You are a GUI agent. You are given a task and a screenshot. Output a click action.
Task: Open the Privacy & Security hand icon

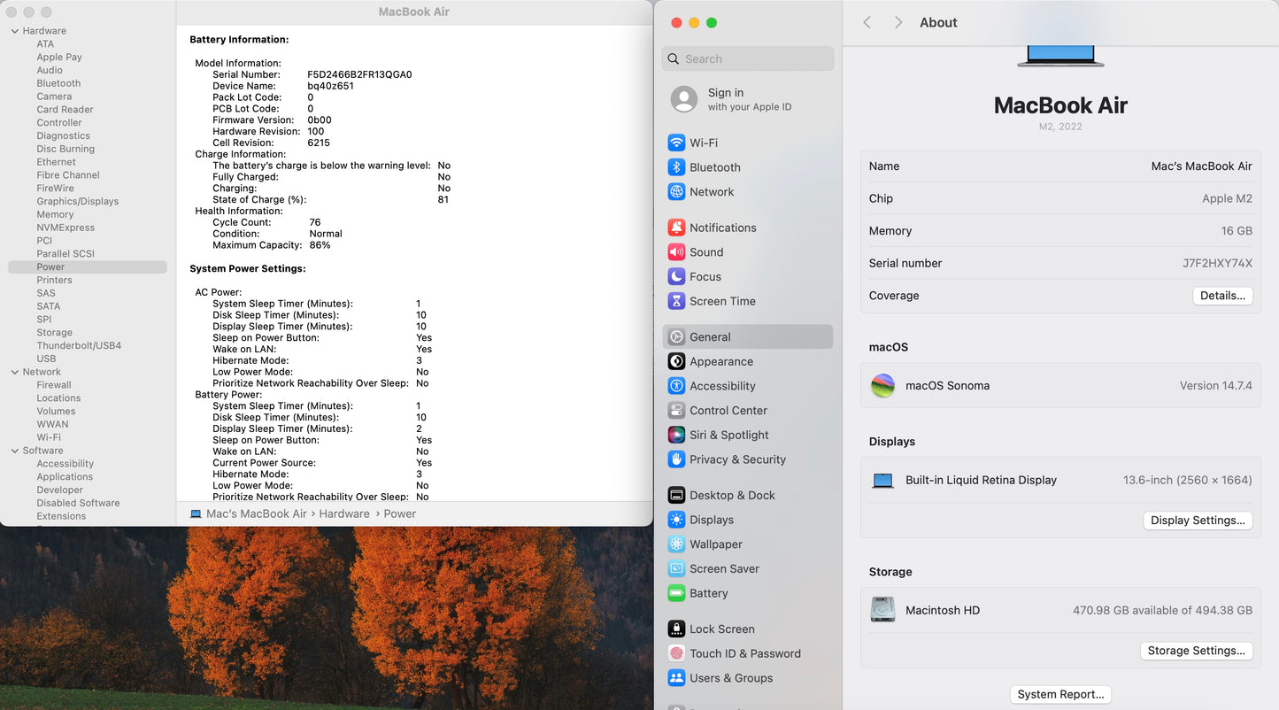pyautogui.click(x=676, y=459)
